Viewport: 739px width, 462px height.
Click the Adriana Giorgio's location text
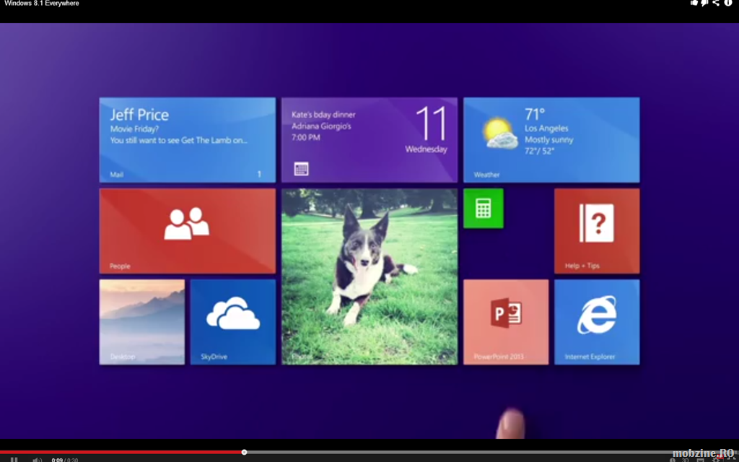[321, 126]
